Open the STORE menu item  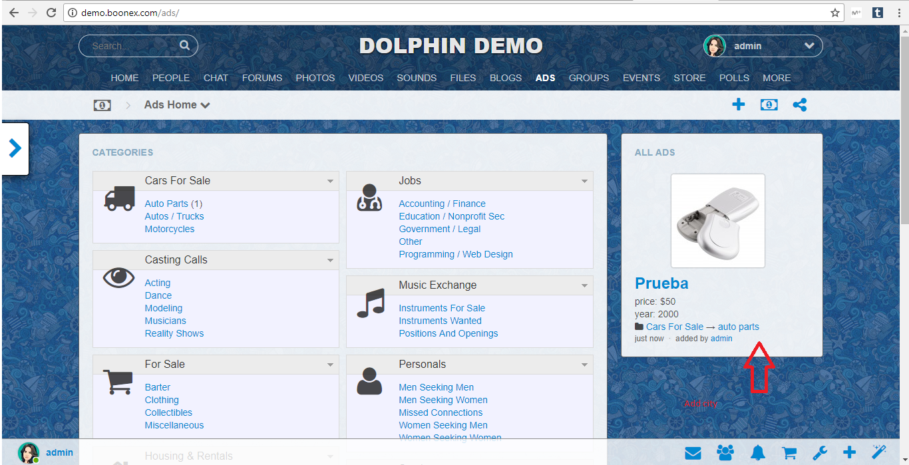coord(689,78)
